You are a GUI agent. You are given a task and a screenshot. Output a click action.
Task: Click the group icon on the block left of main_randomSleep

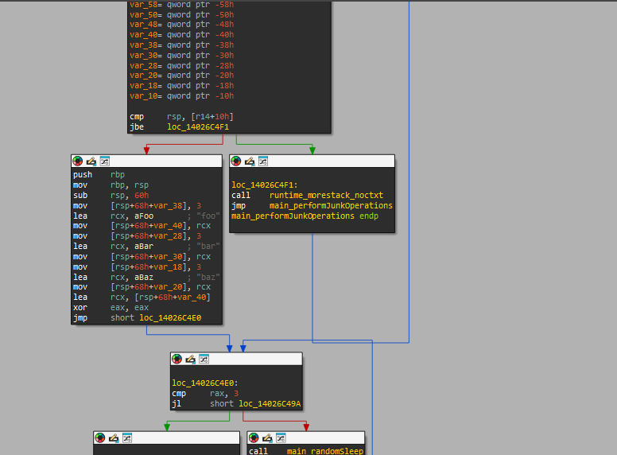tap(127, 437)
